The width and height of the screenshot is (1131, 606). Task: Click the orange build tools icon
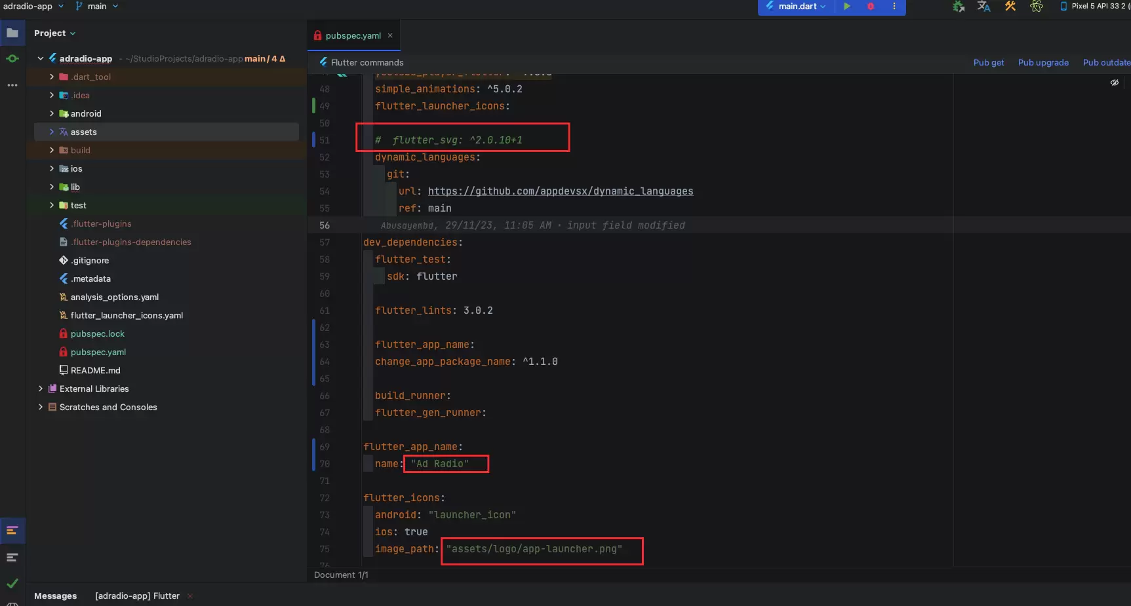pos(1010,7)
